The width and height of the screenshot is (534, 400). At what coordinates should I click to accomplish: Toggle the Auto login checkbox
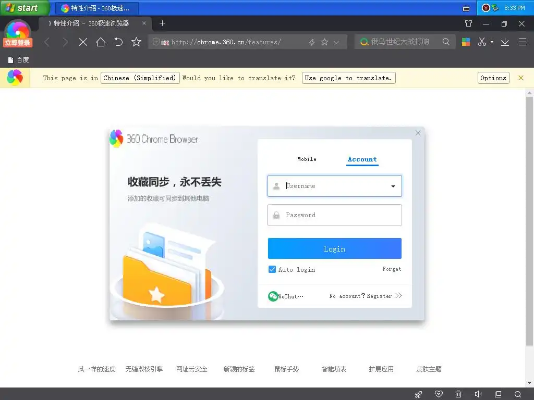272,269
